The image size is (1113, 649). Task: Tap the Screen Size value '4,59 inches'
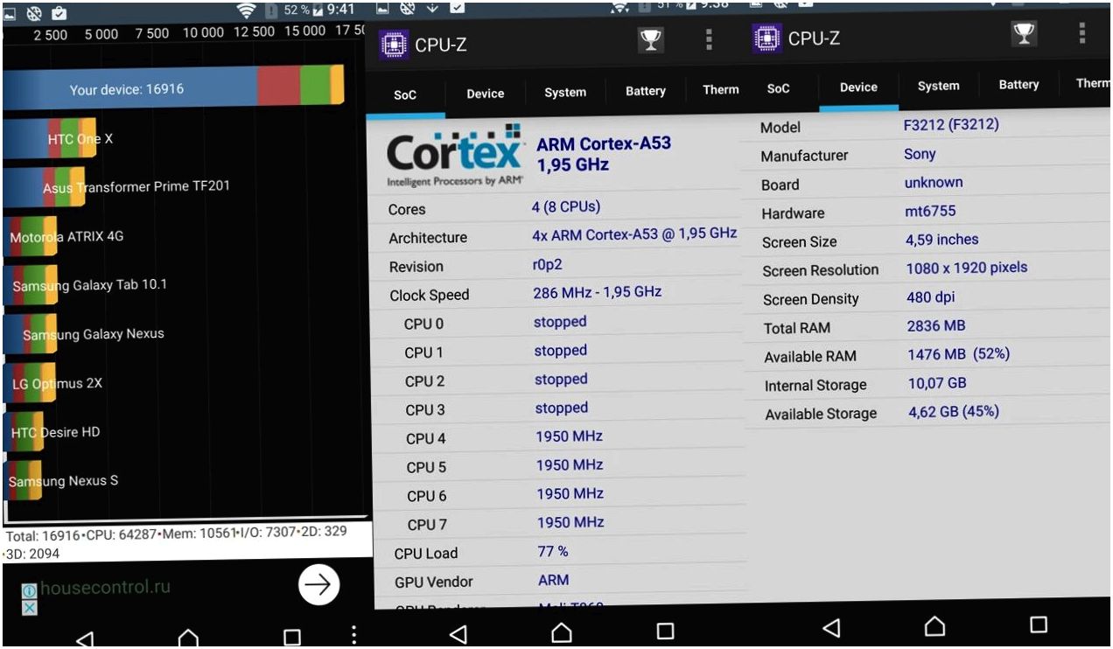coord(942,239)
